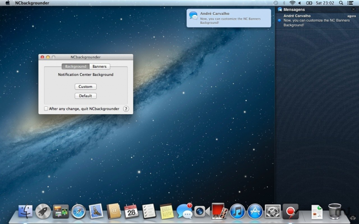Image resolution: width=359 pixels, height=224 pixels.
Task: Click the André Carvalho notification banner
Action: tap(229, 18)
